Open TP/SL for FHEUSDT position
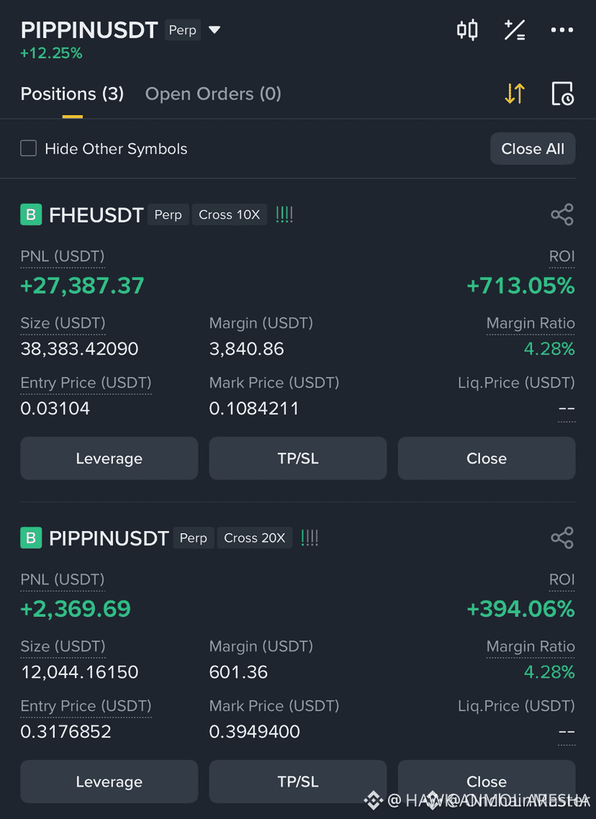The image size is (596, 819). 298,458
